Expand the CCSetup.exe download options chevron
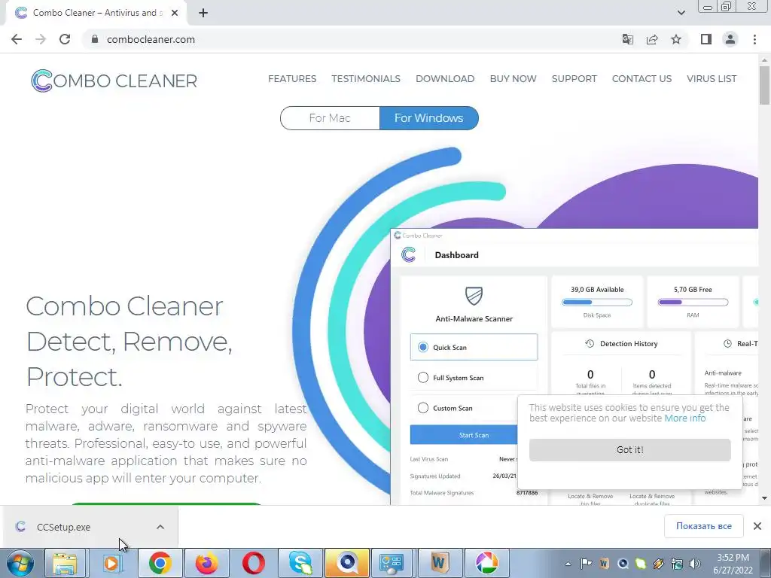This screenshot has height=578, width=771. [x=160, y=527]
